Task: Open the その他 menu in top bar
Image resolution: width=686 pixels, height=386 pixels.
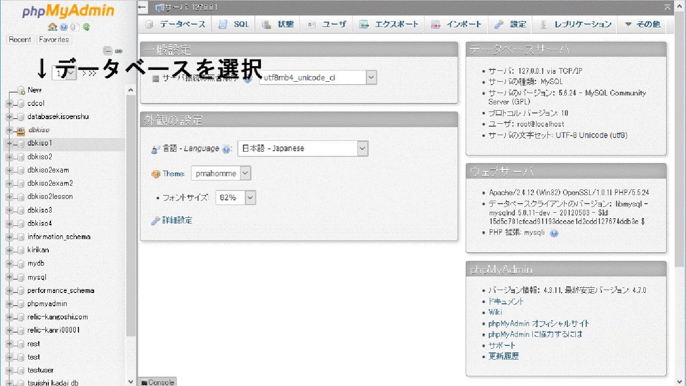Action: (642, 24)
